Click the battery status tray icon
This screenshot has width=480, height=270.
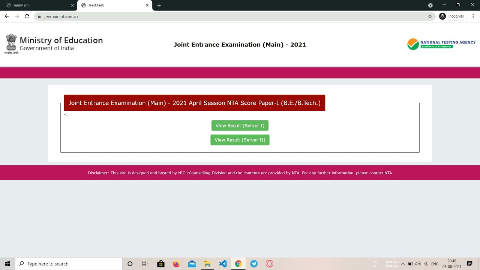click(x=411, y=264)
